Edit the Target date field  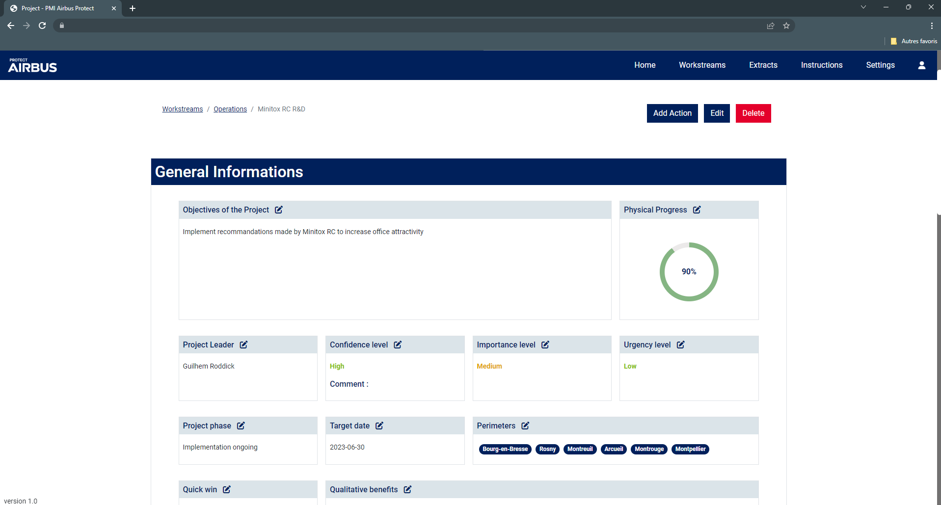tap(379, 425)
